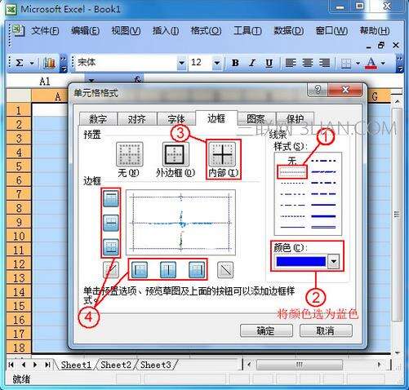Viewport: 409px width, 390px height.
Task: Toggle the diagonal-up border button
Action: [x=111, y=270]
